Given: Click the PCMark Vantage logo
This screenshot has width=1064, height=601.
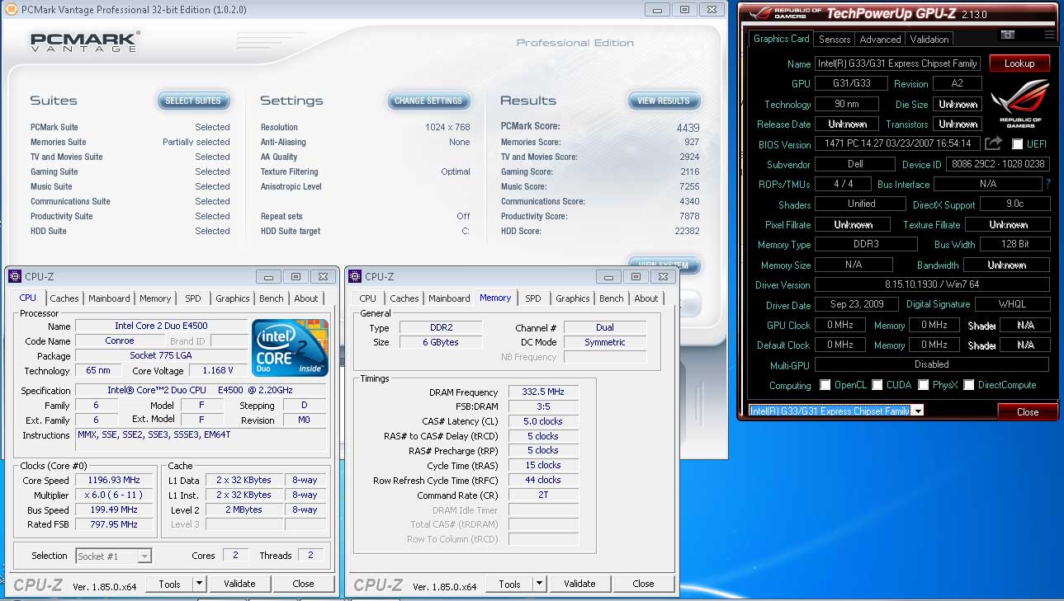Looking at the screenshot, I should pyautogui.click(x=85, y=43).
